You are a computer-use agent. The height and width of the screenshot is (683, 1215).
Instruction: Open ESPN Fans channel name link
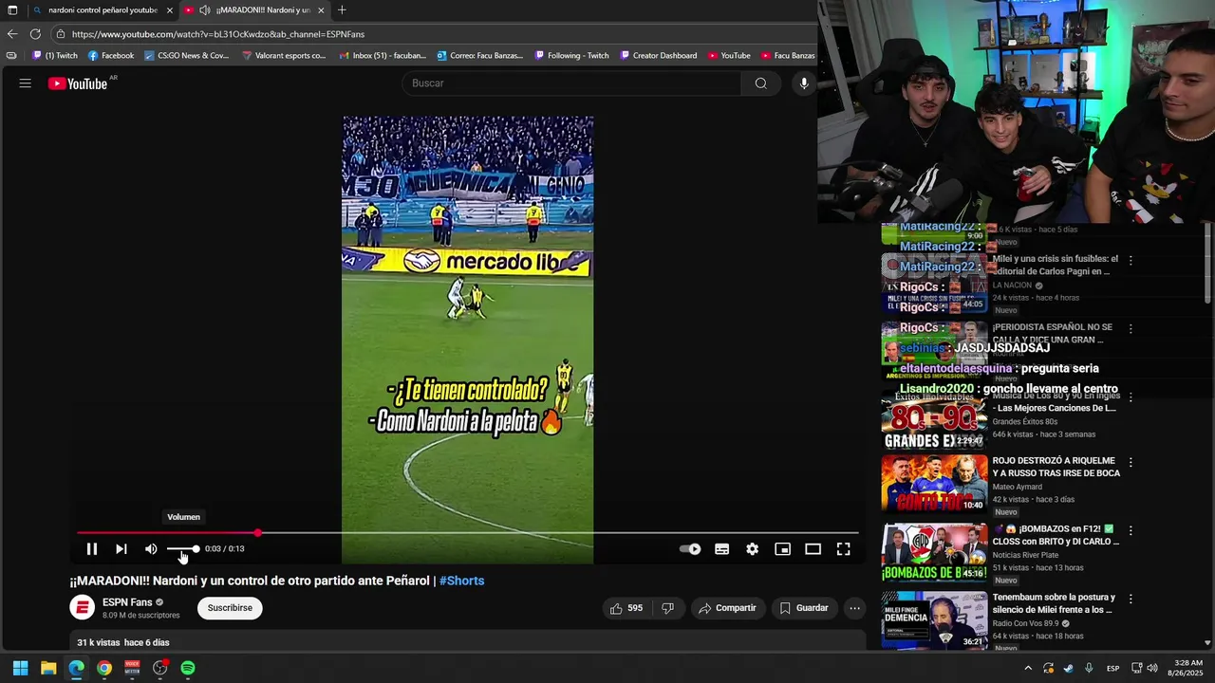(x=127, y=602)
